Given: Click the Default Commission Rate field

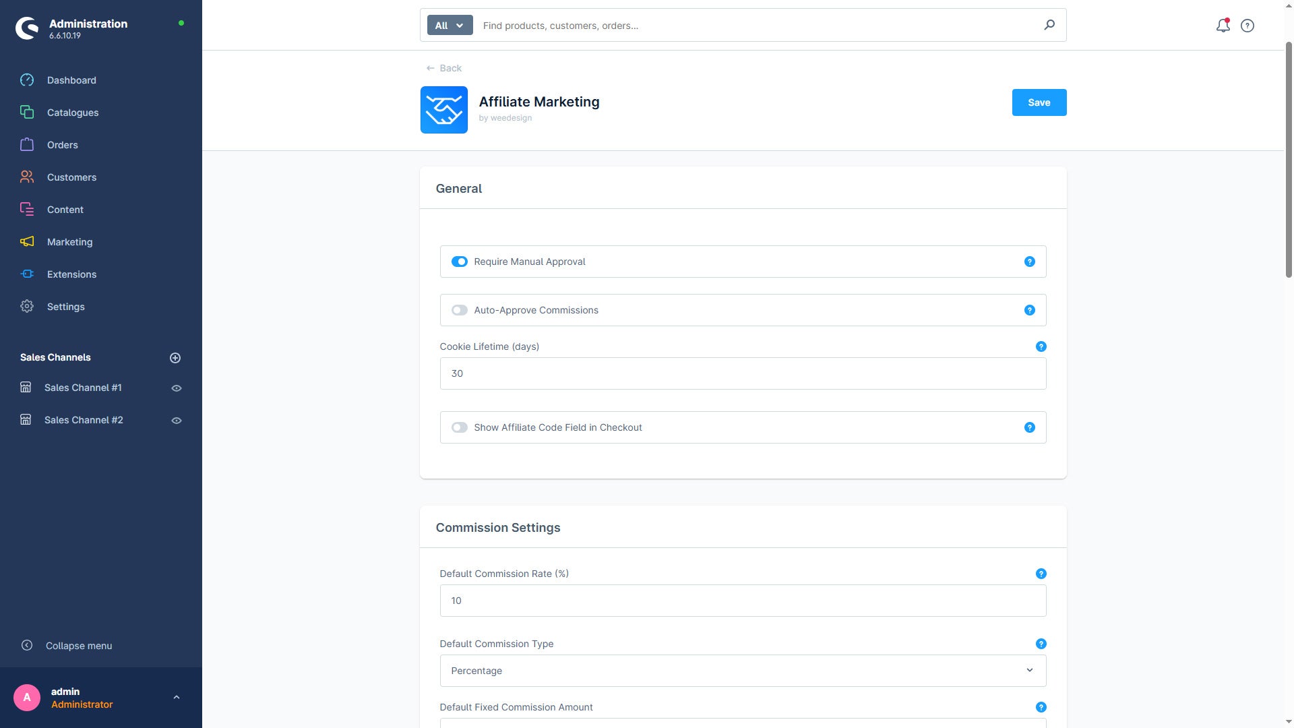Looking at the screenshot, I should (x=743, y=601).
